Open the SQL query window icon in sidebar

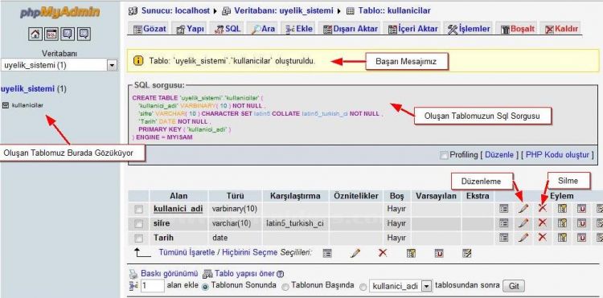point(51,35)
